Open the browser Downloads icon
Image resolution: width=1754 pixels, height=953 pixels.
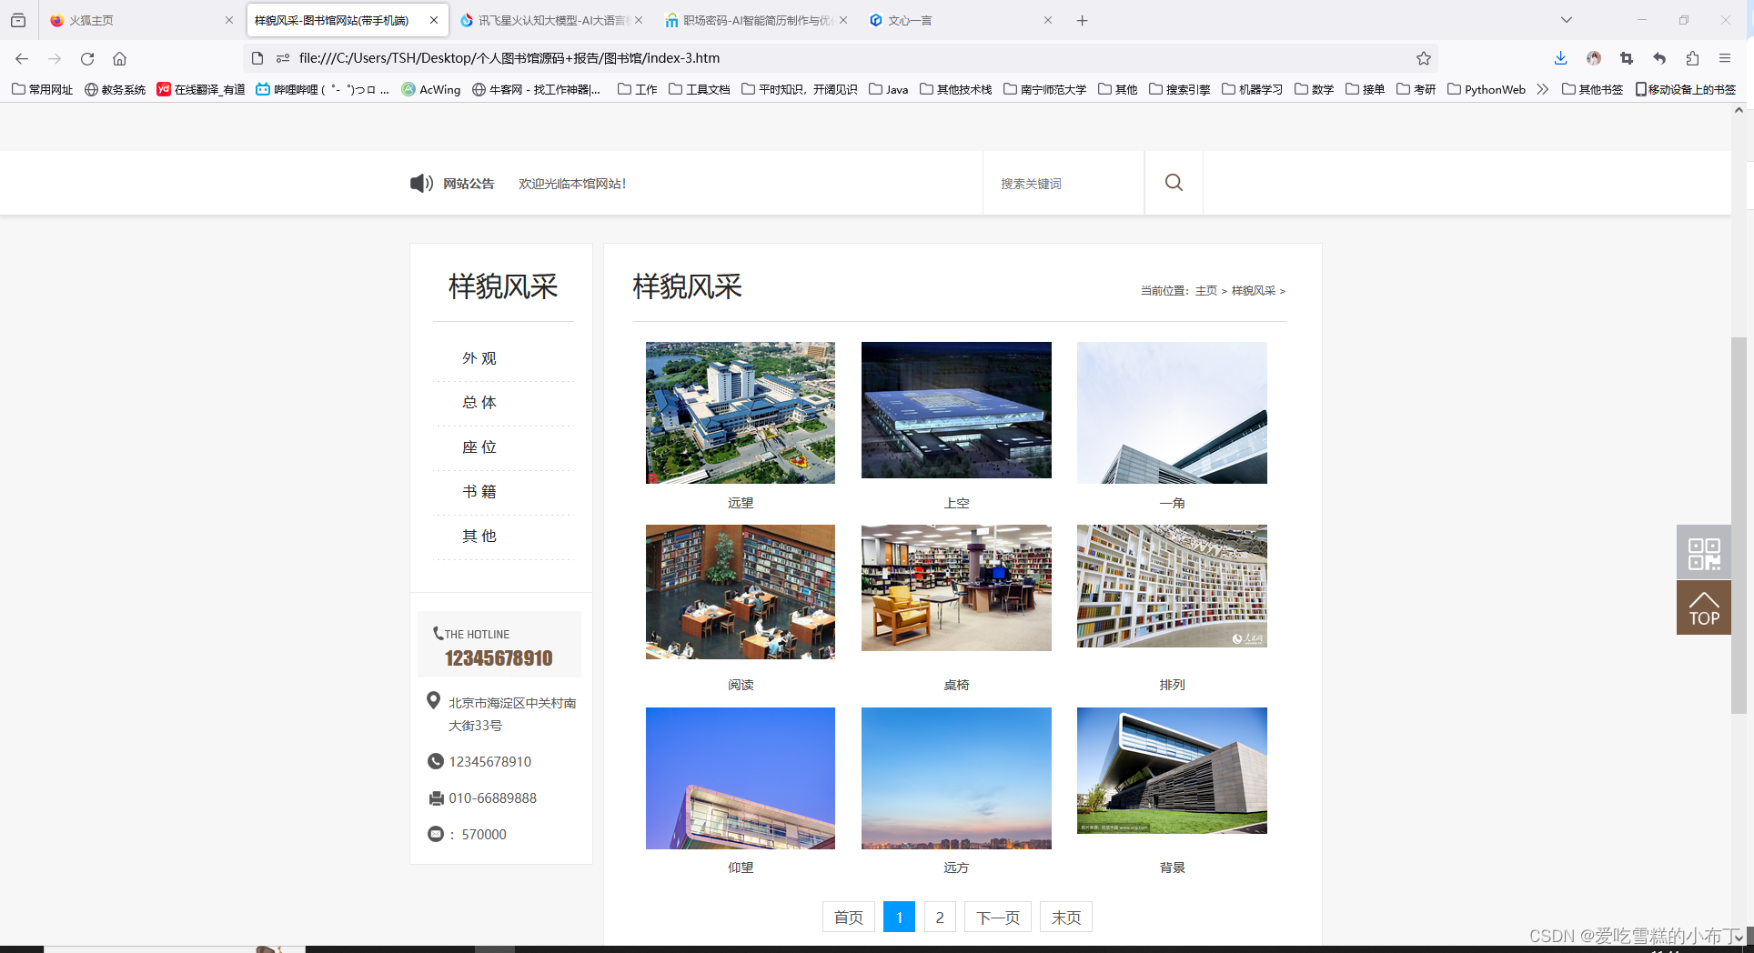pyautogui.click(x=1560, y=58)
